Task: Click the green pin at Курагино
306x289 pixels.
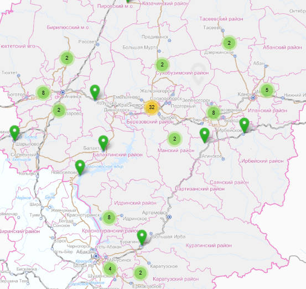Action: click(x=142, y=238)
